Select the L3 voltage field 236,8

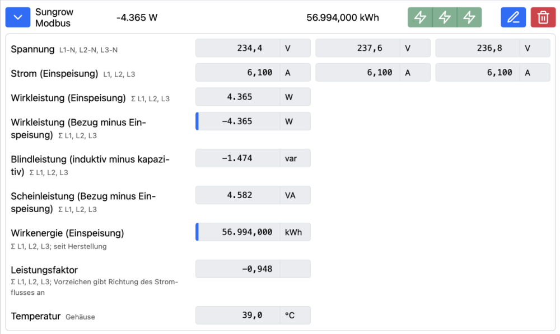pyautogui.click(x=478, y=48)
